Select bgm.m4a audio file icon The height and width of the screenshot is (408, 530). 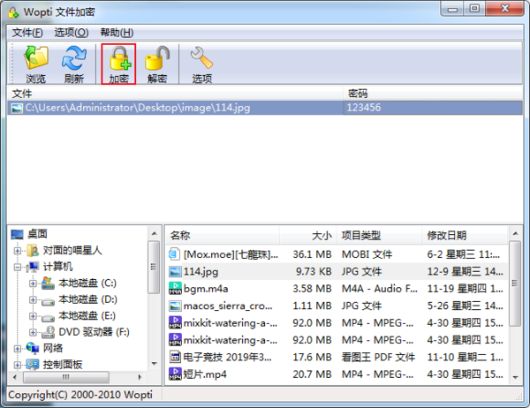coord(175,288)
